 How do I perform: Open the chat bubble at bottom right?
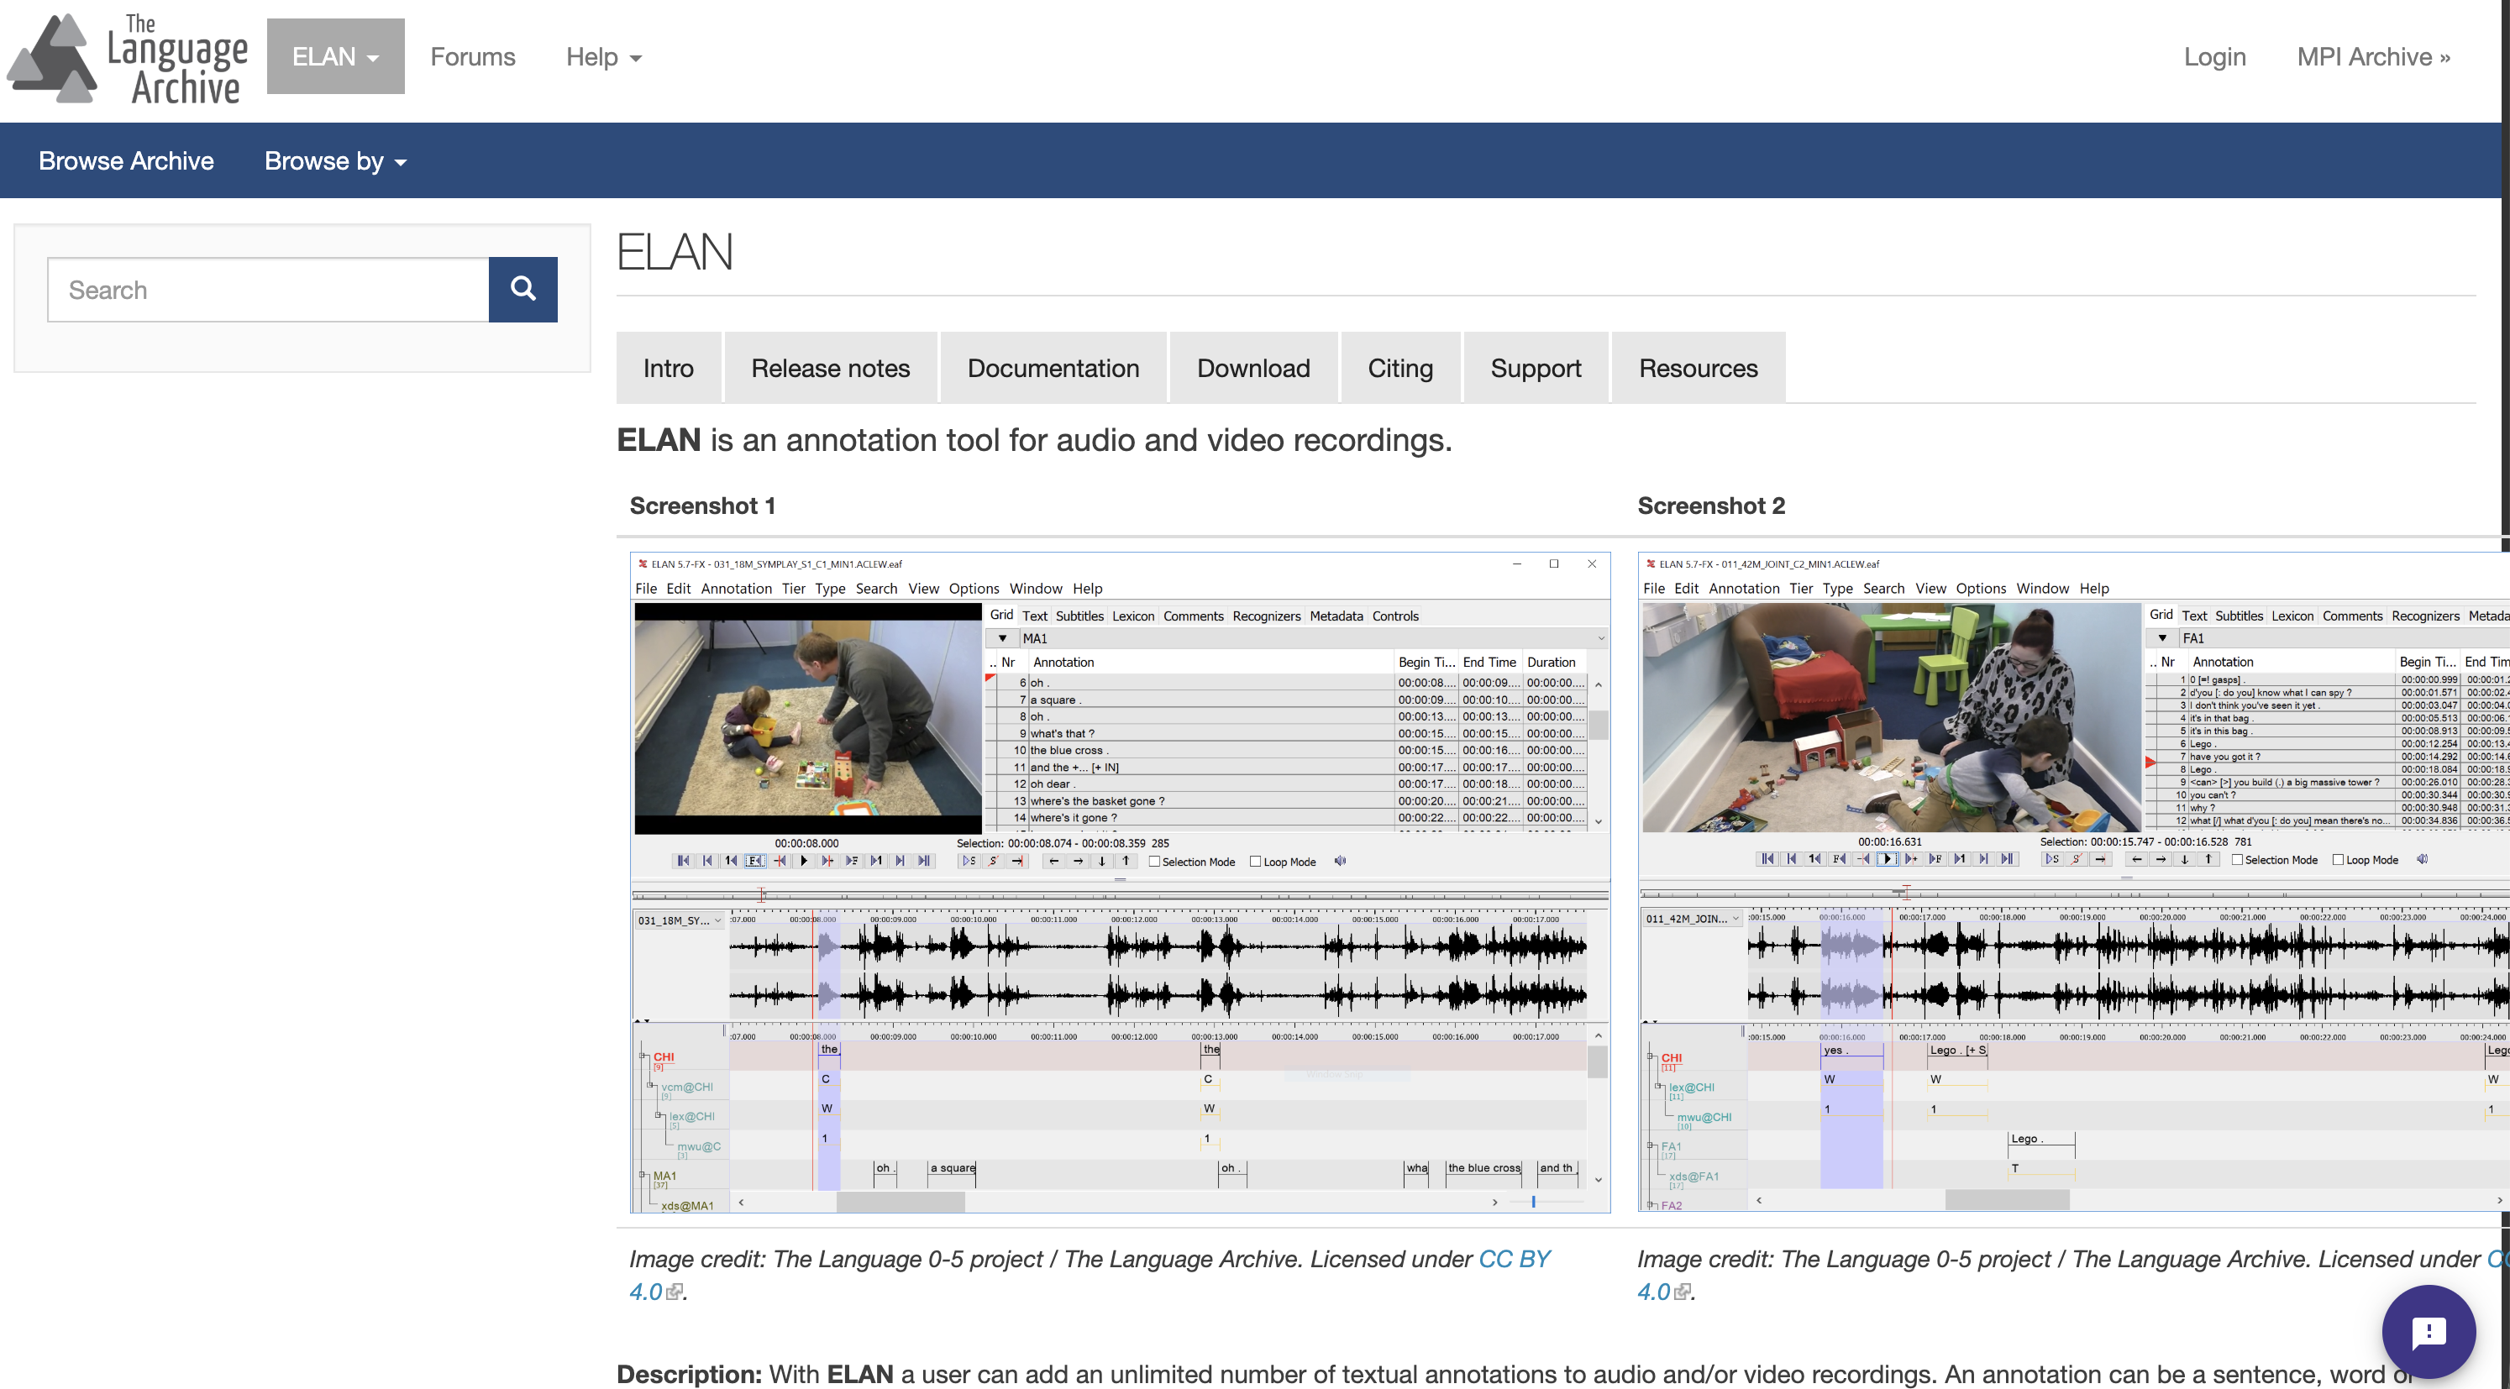click(2429, 1332)
